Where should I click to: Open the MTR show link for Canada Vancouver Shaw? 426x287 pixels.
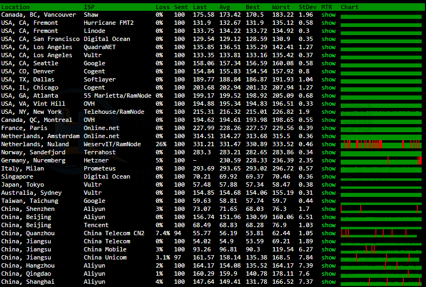[328, 15]
